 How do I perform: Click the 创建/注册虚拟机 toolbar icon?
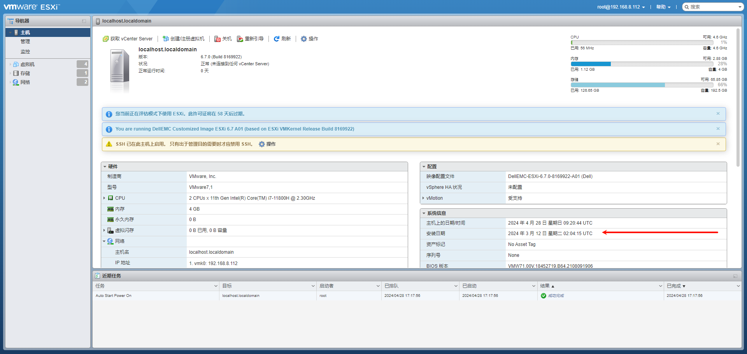pos(166,39)
